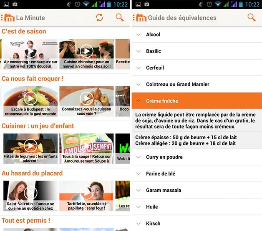Image resolution: width=262 pixels, height=231 pixels.
Task: Select the 'Crème épaisse : 50 g de beurre' line
Action: point(186,138)
